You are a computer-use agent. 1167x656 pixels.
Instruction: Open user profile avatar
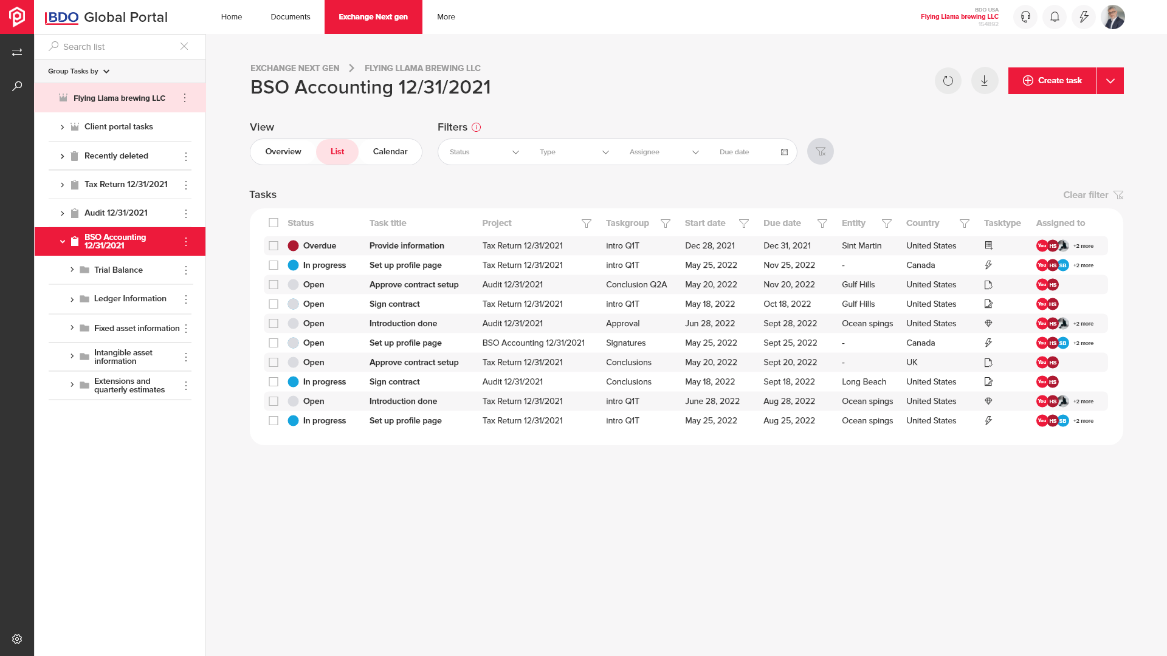coord(1113,17)
